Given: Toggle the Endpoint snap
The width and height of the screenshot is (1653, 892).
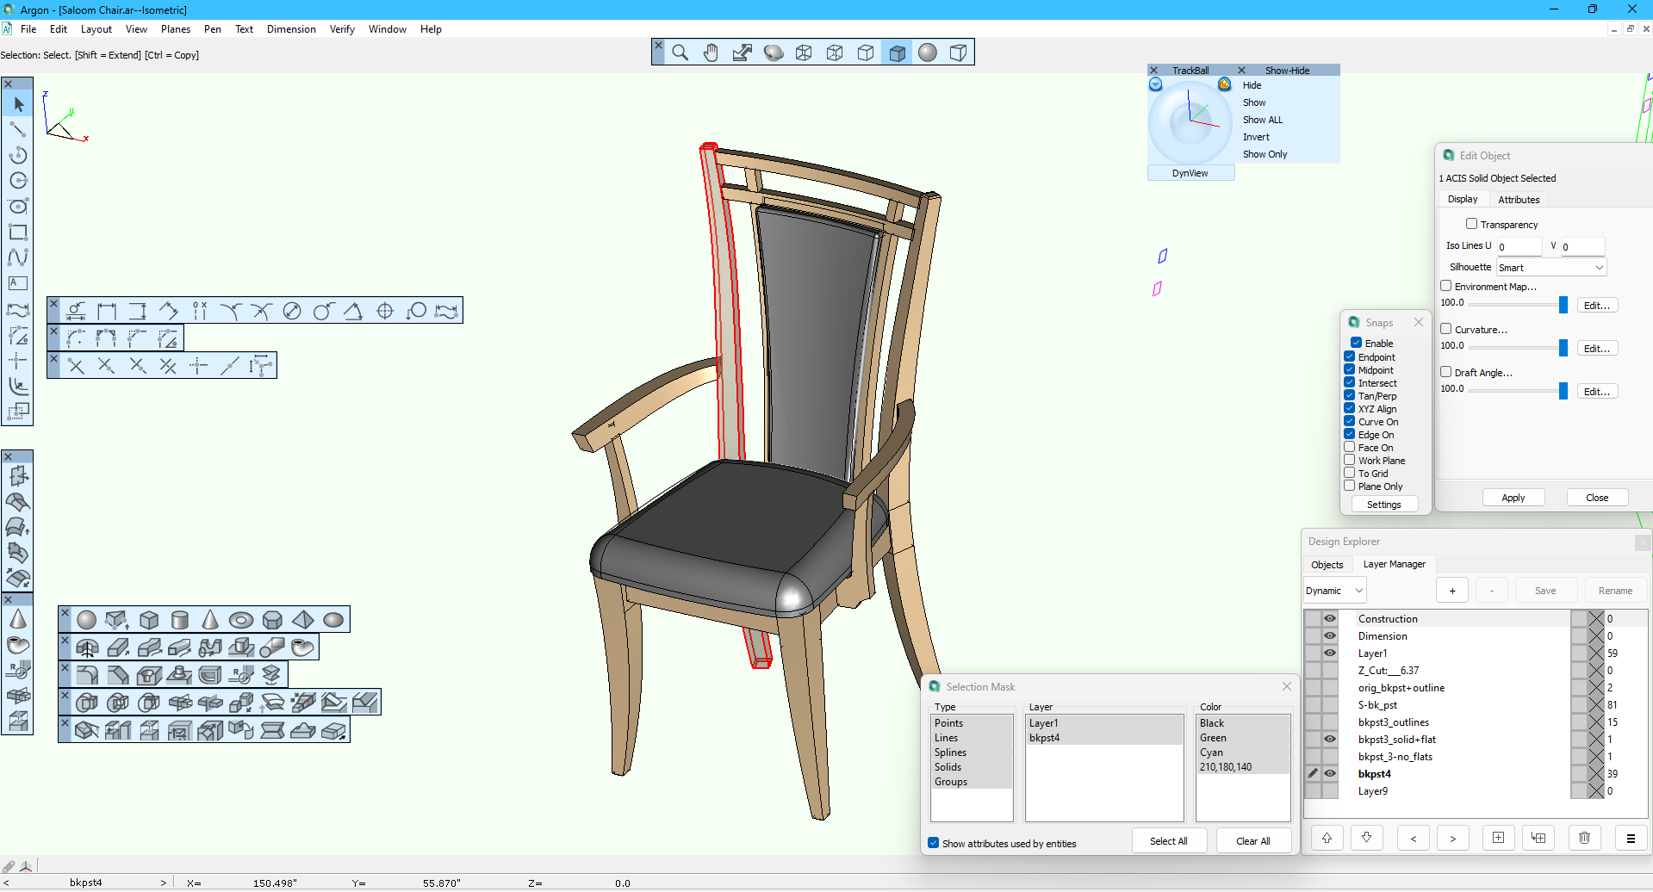Looking at the screenshot, I should coord(1350,356).
